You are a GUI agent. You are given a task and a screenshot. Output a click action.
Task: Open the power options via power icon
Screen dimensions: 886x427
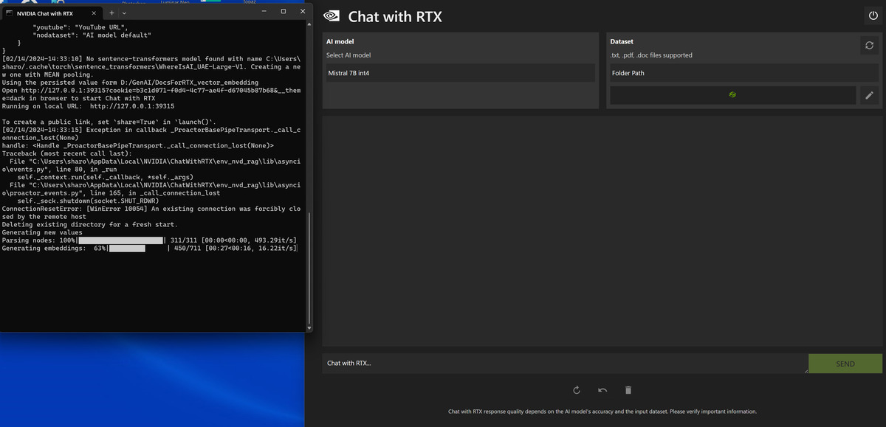coord(872,16)
